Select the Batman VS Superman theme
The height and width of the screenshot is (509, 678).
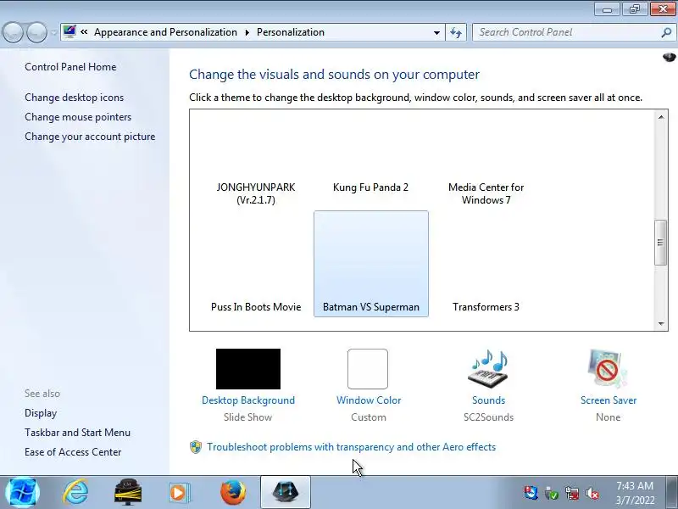point(371,264)
